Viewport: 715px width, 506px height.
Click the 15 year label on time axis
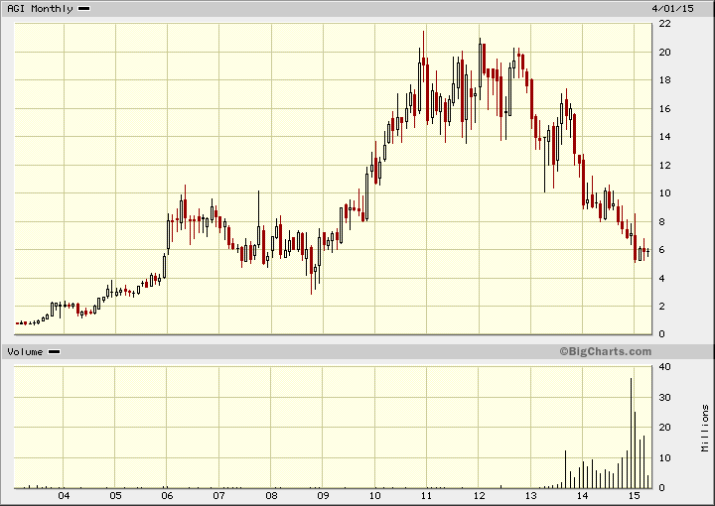point(635,496)
